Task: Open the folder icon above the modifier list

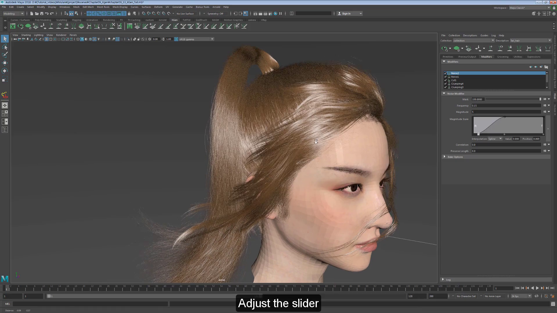Action: point(546,67)
